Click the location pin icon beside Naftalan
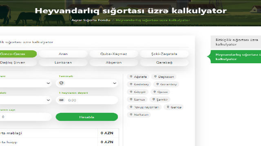Viewport: 261px width, 146px height. (131, 114)
